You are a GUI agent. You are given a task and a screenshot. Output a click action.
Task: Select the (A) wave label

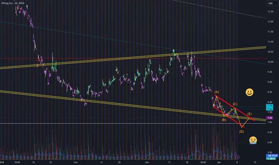point(216,92)
